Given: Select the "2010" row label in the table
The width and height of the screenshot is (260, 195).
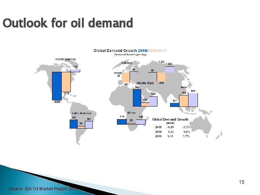Looking at the screenshot, I should tap(159, 136).
